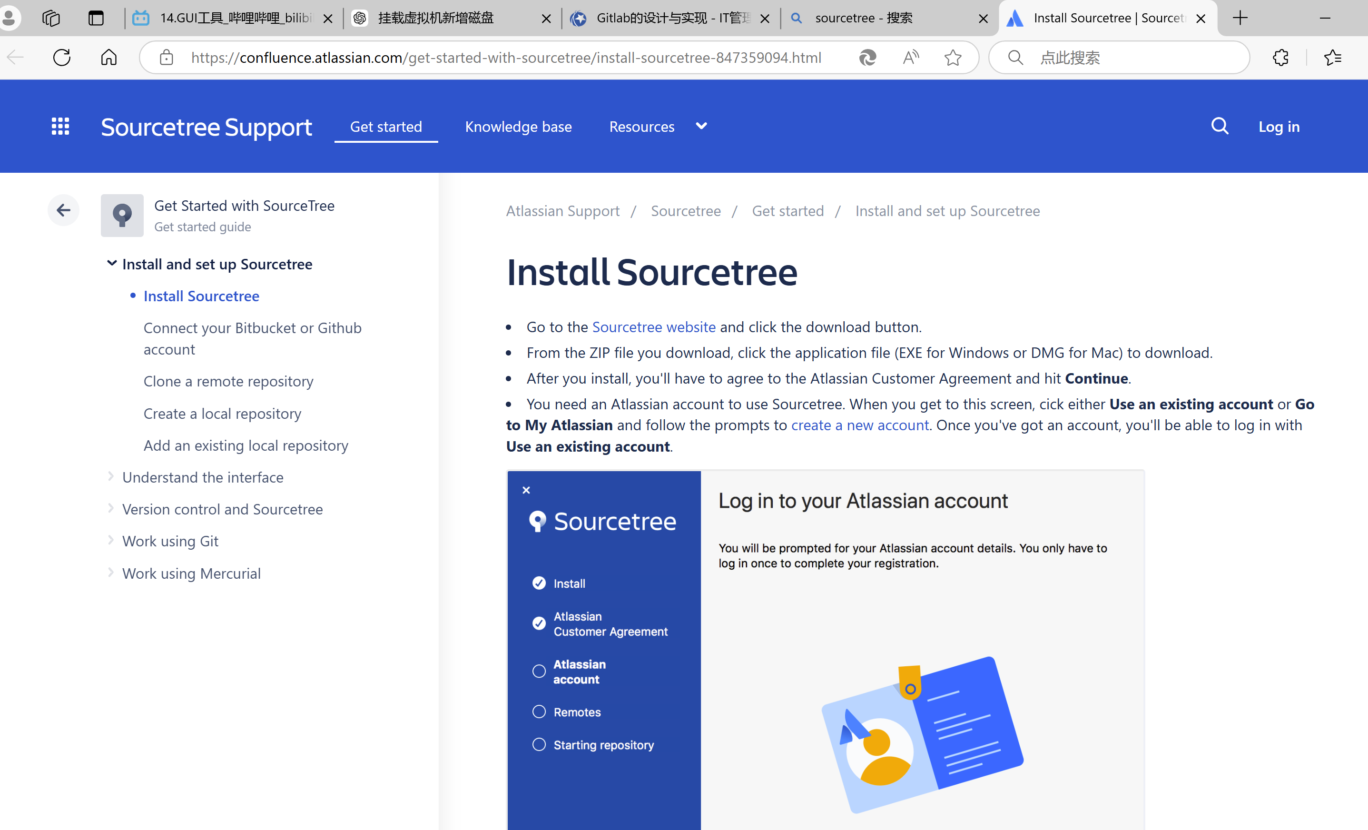Click the Log in link
This screenshot has width=1368, height=830.
click(1279, 127)
